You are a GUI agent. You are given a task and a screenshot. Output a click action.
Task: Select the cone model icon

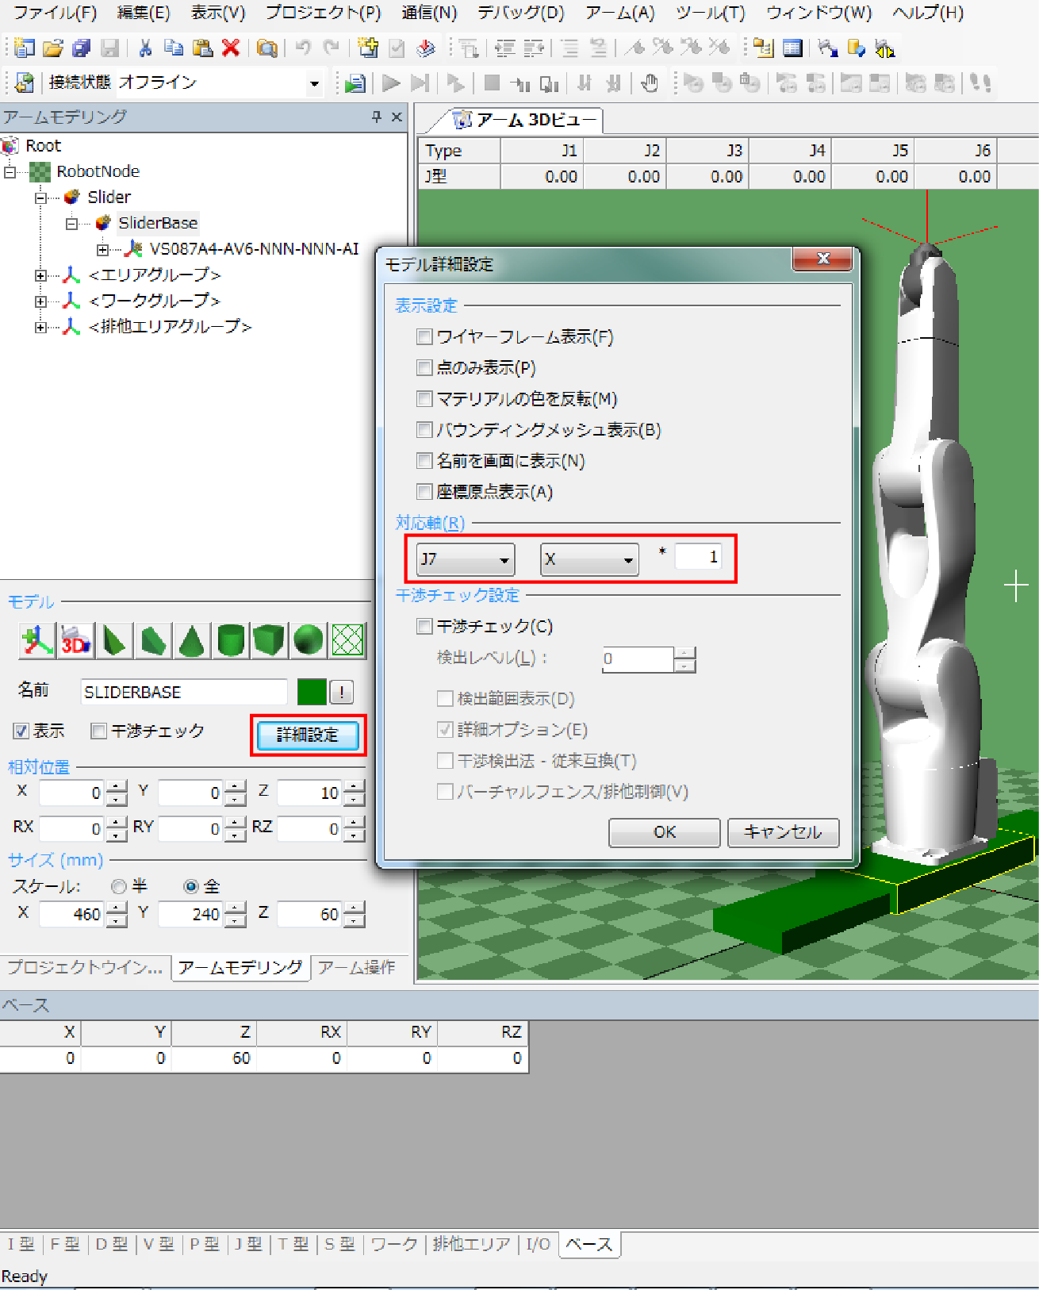pyautogui.click(x=191, y=640)
